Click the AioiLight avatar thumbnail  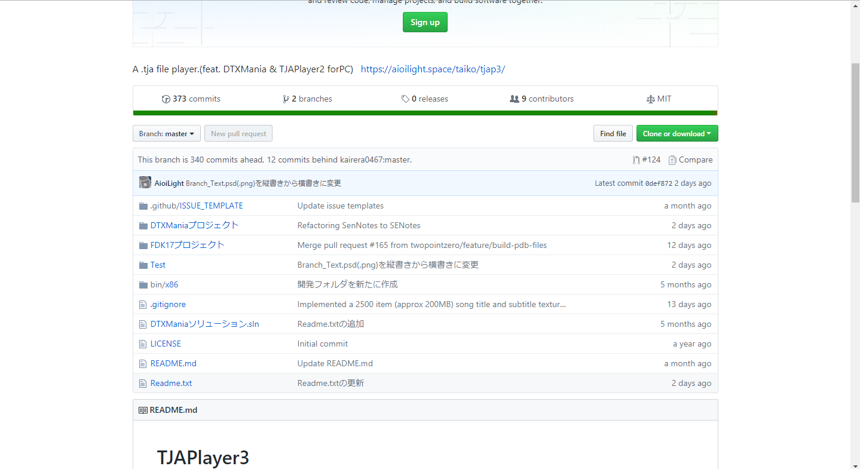145,183
